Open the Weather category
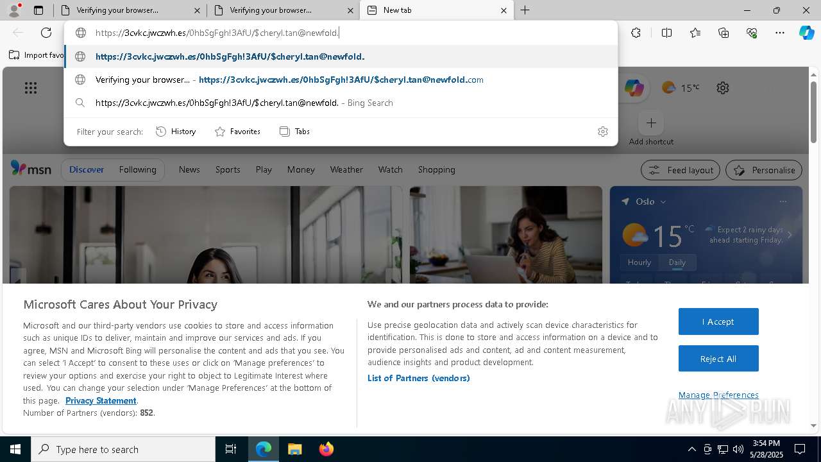 click(346, 169)
